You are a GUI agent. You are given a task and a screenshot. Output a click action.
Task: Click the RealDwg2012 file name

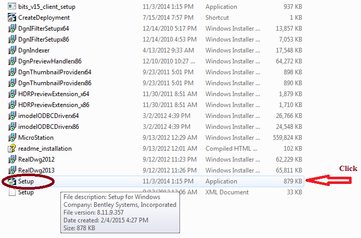click(x=36, y=160)
